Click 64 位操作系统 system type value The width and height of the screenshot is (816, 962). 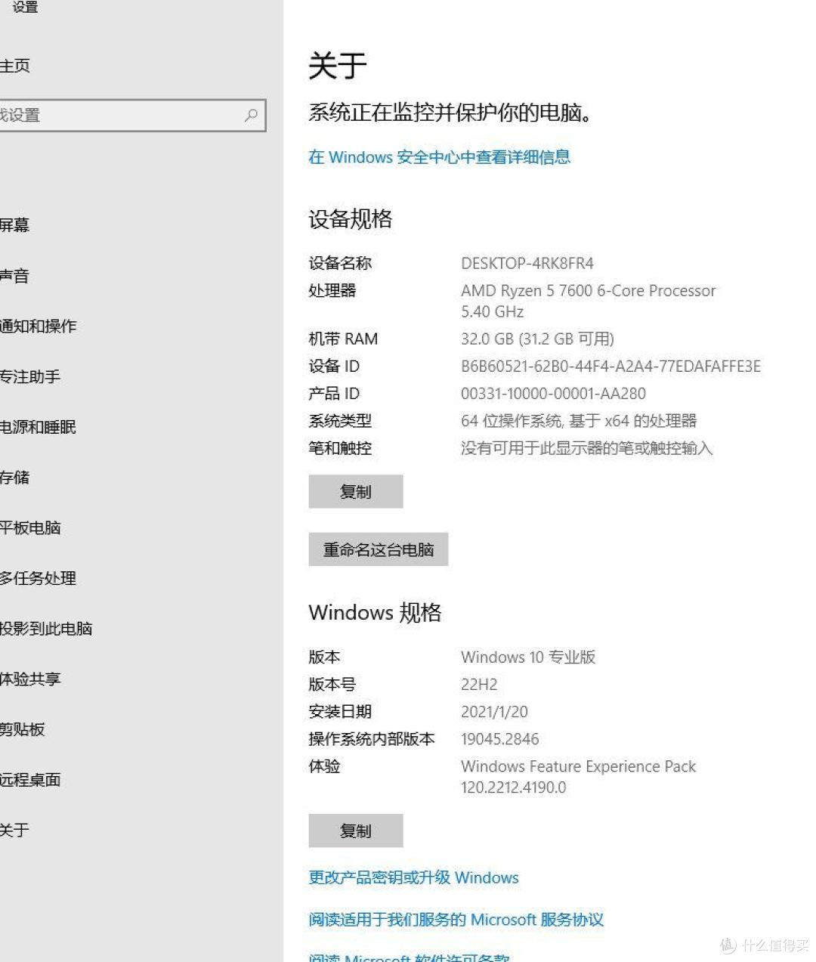579,421
